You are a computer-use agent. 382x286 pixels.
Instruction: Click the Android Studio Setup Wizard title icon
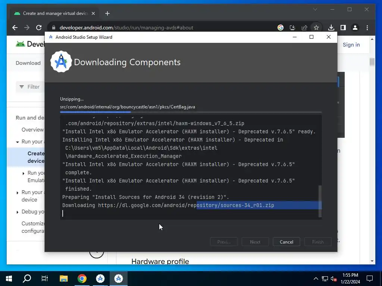51,37
